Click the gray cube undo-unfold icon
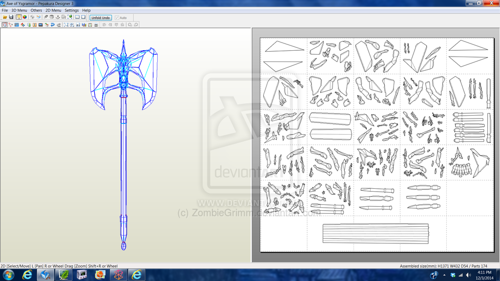Viewport: 500px width, 281px height. pyautogui.click(x=32, y=17)
